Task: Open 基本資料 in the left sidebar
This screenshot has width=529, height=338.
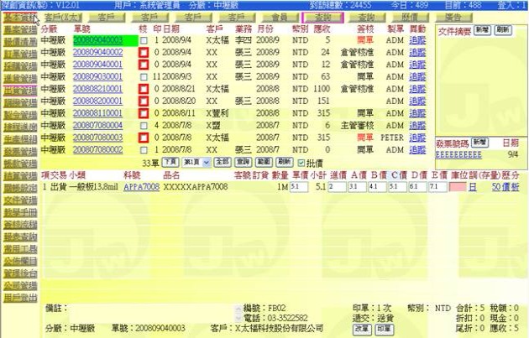Action: point(18,17)
